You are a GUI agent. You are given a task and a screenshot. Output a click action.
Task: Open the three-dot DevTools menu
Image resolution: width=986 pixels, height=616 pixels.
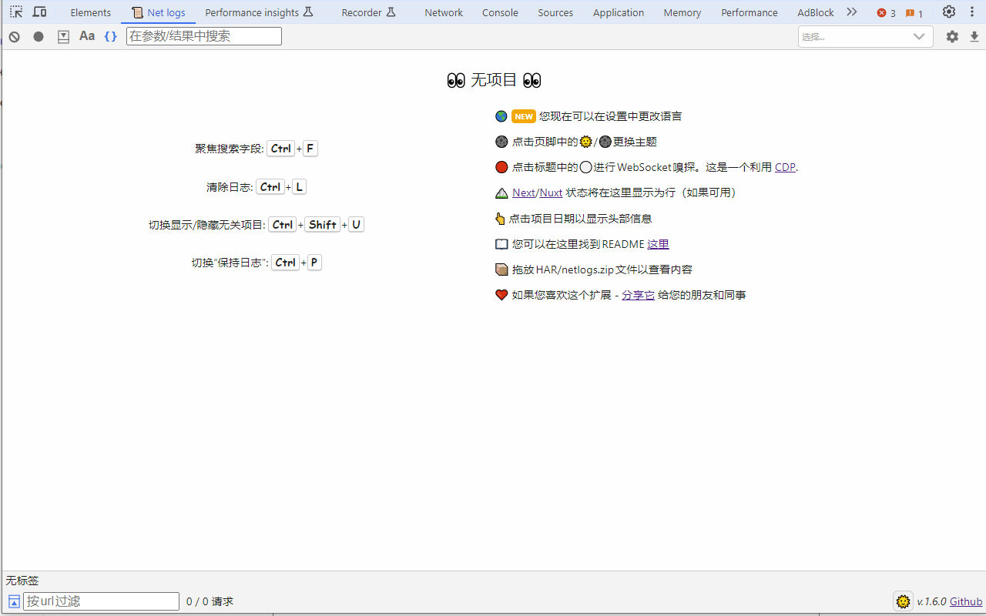point(971,12)
